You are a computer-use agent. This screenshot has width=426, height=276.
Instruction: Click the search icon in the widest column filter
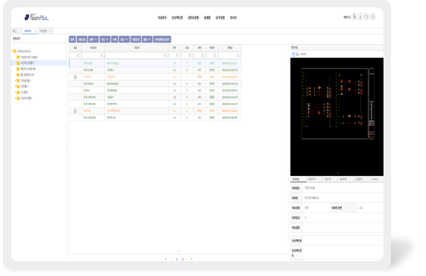[x=165, y=55]
